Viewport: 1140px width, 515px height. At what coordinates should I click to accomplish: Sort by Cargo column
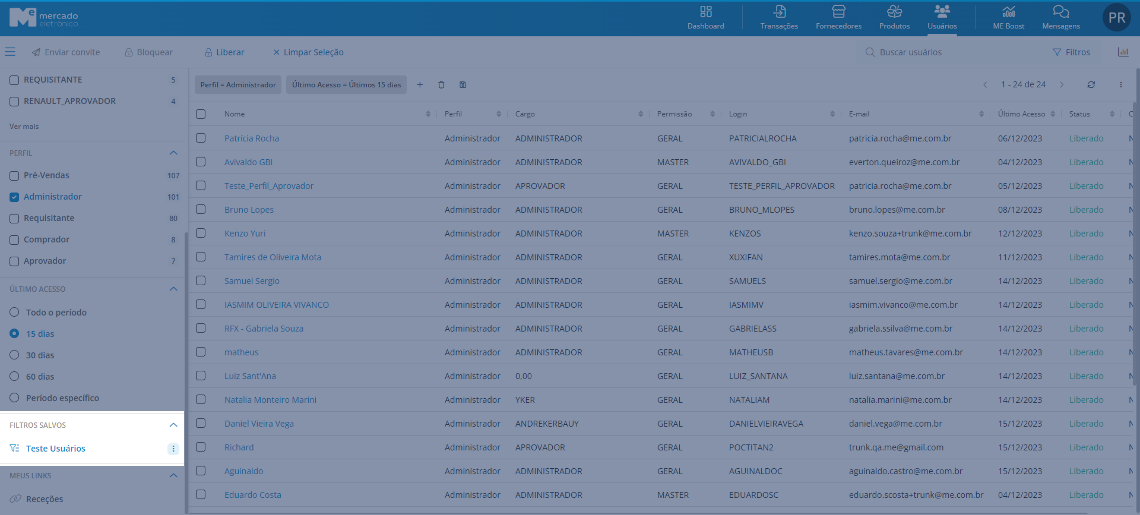640,114
